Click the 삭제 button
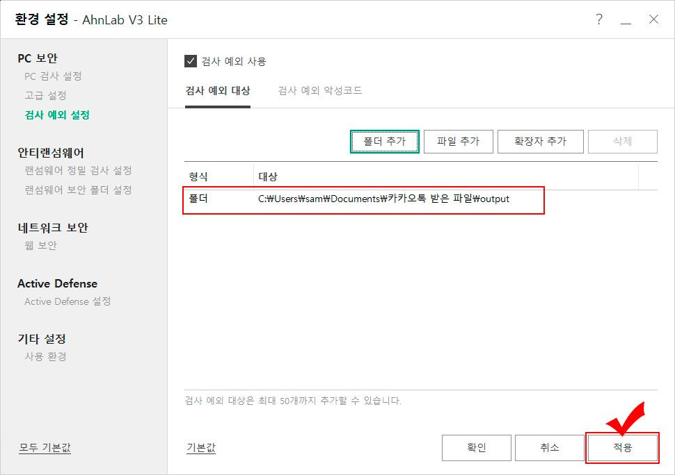675x475 pixels. coord(623,141)
